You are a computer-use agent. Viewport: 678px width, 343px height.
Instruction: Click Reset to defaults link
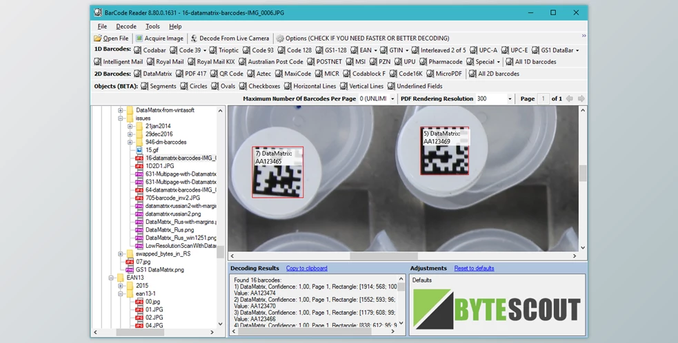pos(474,268)
